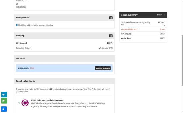This screenshot has height=113, width=183.
Task: Click the page vertical scrollbar thumb
Action: (182, 60)
